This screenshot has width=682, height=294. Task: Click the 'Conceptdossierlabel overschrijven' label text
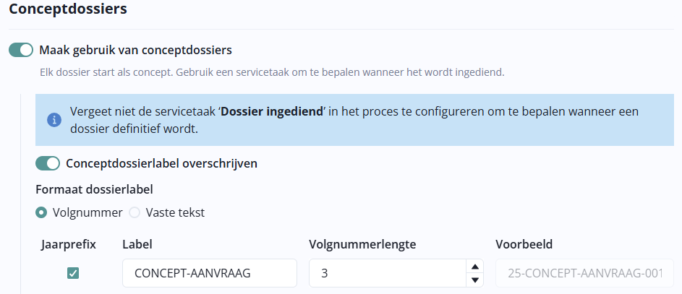point(162,163)
